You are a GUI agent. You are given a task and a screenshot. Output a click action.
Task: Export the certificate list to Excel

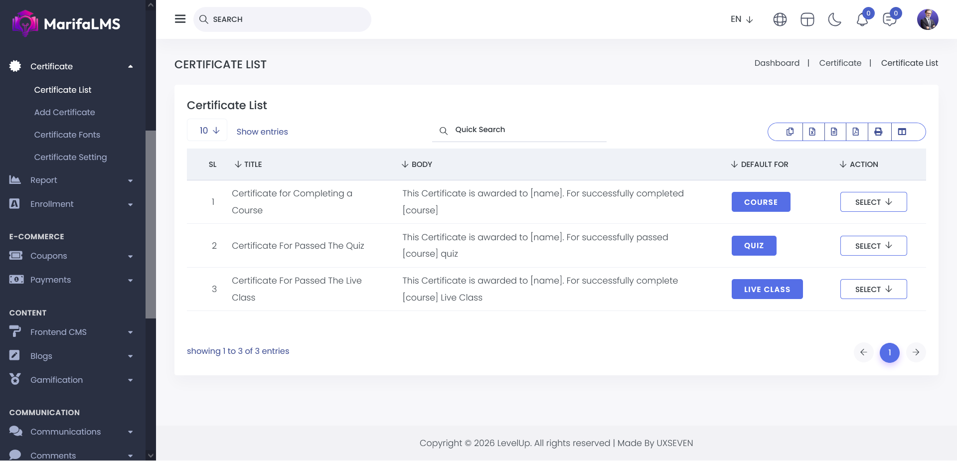[812, 132]
